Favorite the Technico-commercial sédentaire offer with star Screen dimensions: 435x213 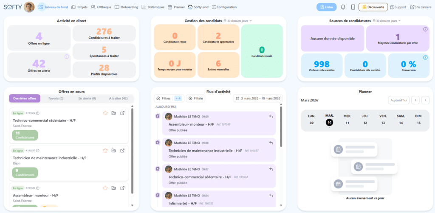click(105, 113)
